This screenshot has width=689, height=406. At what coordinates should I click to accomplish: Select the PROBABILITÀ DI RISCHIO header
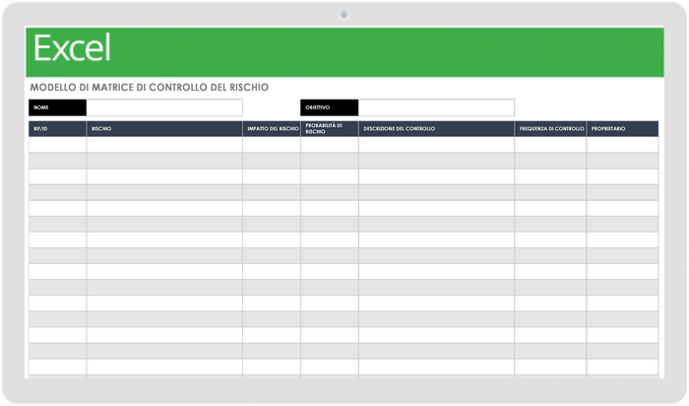(330, 129)
